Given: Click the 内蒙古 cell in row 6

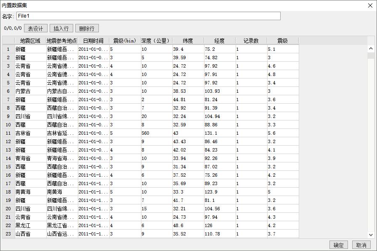Looking at the screenshot, I should [x=30, y=91].
